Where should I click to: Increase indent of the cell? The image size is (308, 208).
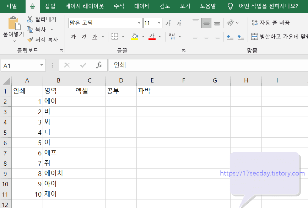tap(241, 37)
